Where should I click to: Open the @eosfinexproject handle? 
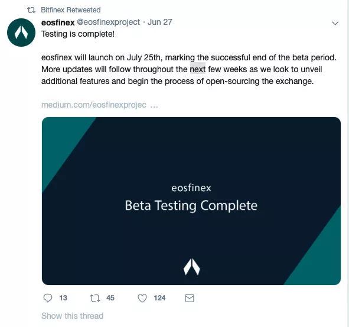[x=109, y=22]
